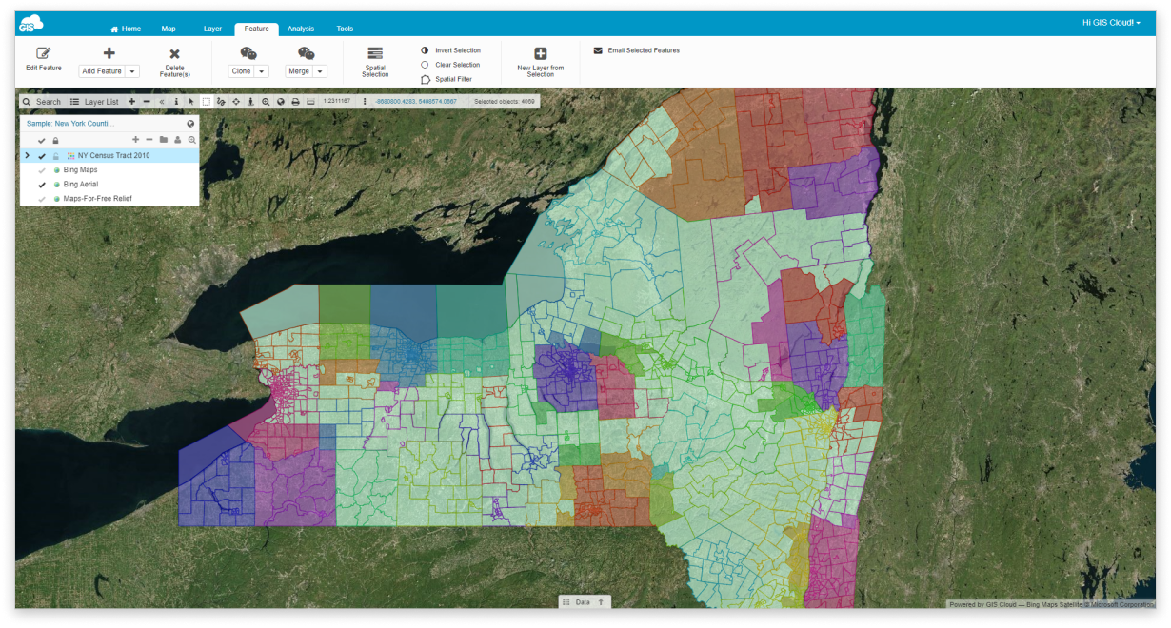Click the keyboard/ruler icon beside print

310,102
